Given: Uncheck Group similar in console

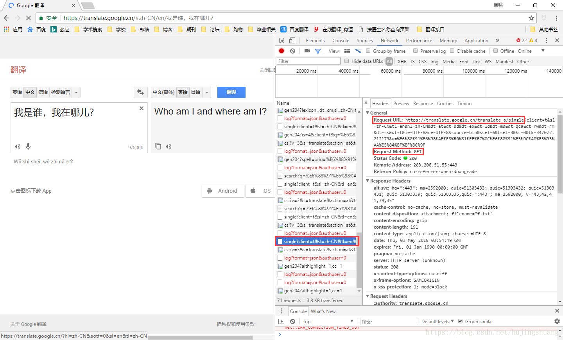Looking at the screenshot, I should pyautogui.click(x=461, y=321).
